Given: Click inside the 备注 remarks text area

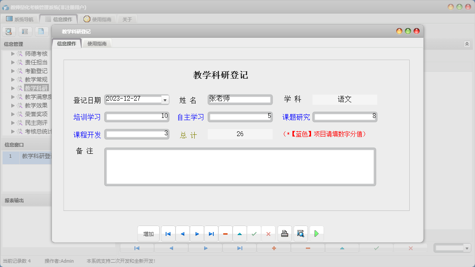Looking at the screenshot, I should pos(240,166).
